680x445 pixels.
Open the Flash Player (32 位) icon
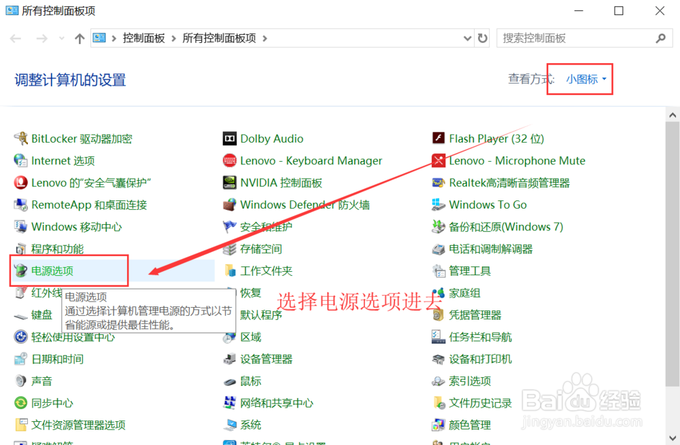click(439, 139)
